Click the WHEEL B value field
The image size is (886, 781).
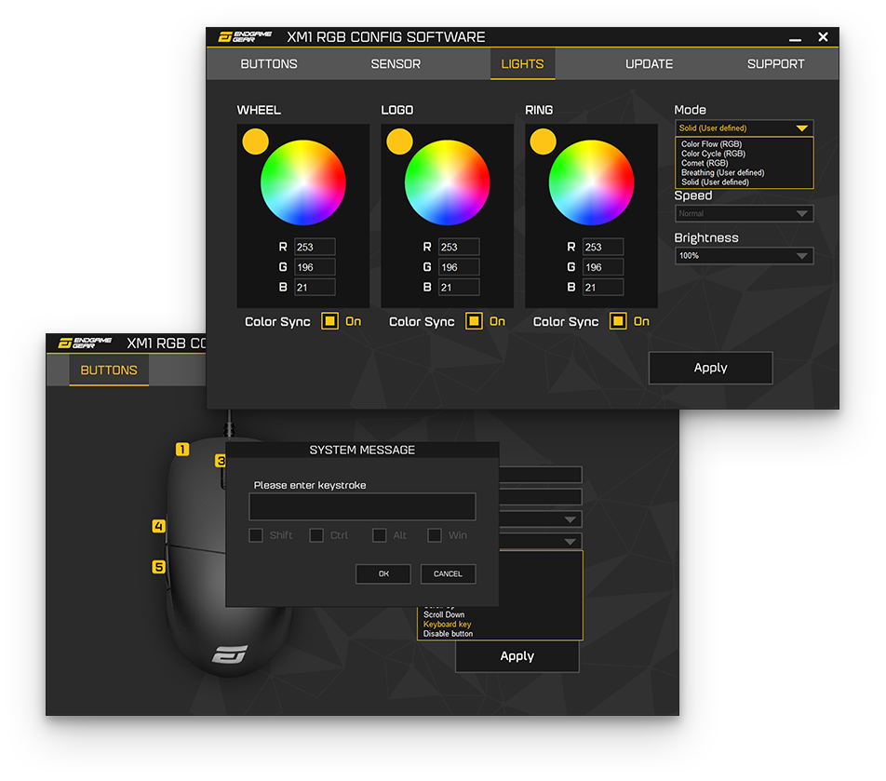point(315,287)
